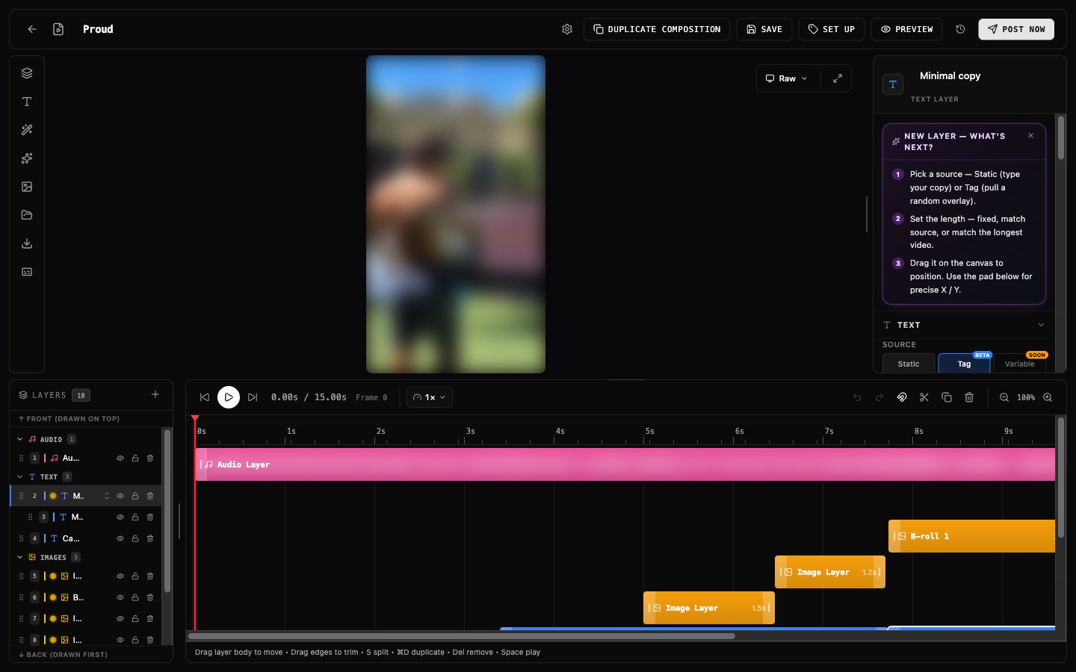Viewport: 1076px width, 672px height.
Task: Close the New Layer tips card
Action: click(x=1030, y=136)
